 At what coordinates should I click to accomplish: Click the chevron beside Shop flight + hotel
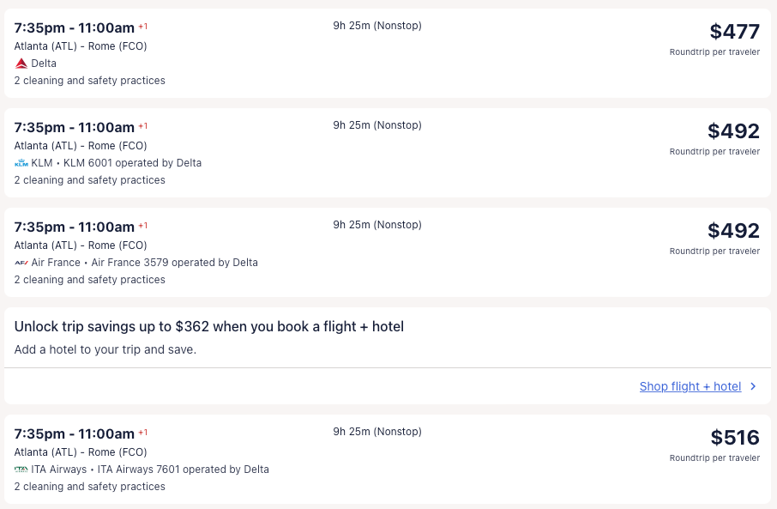[x=753, y=386]
